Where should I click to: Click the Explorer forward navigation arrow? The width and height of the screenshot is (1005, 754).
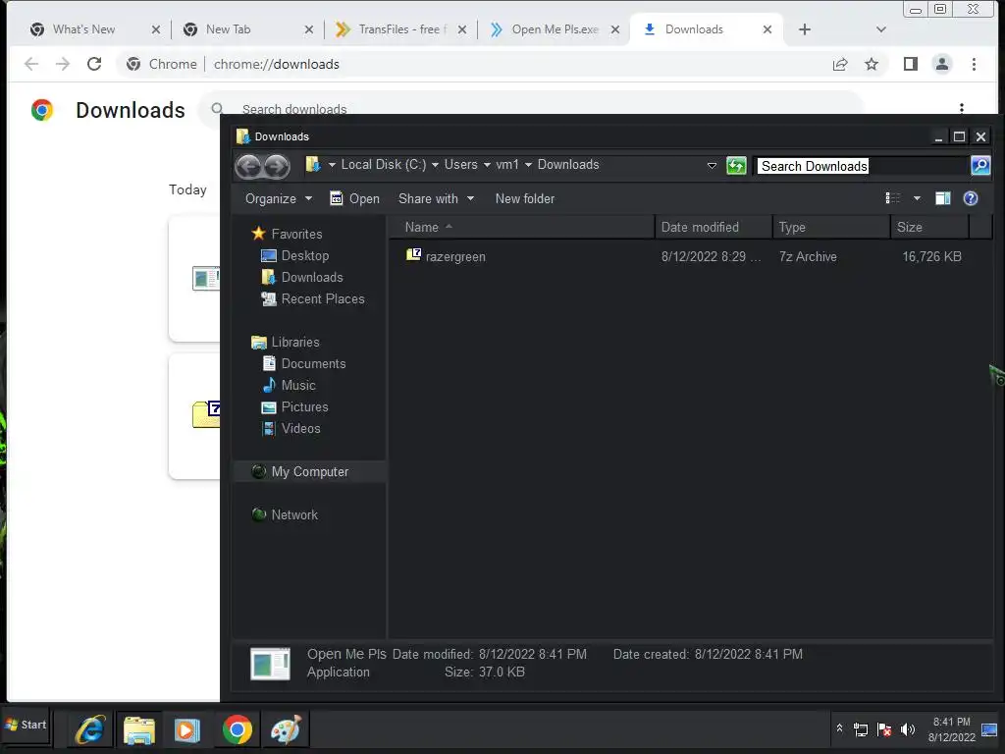pyautogui.click(x=276, y=167)
